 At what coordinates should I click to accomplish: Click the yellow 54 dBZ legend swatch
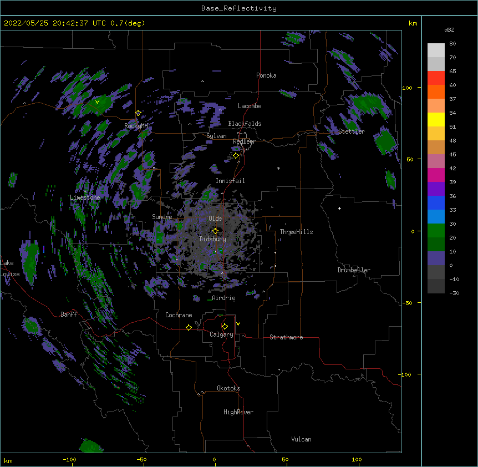436,119
